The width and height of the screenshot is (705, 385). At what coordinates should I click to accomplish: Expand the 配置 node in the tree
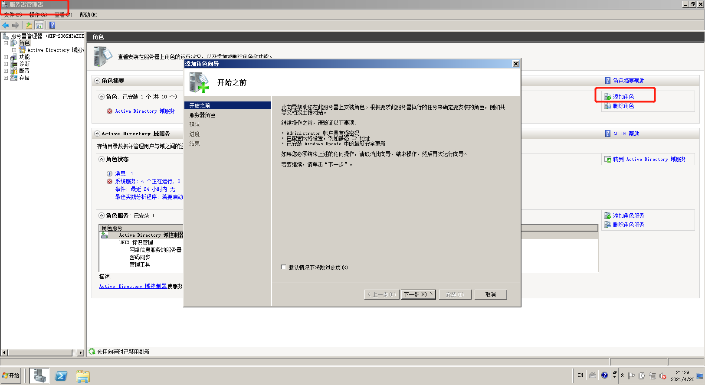point(6,71)
